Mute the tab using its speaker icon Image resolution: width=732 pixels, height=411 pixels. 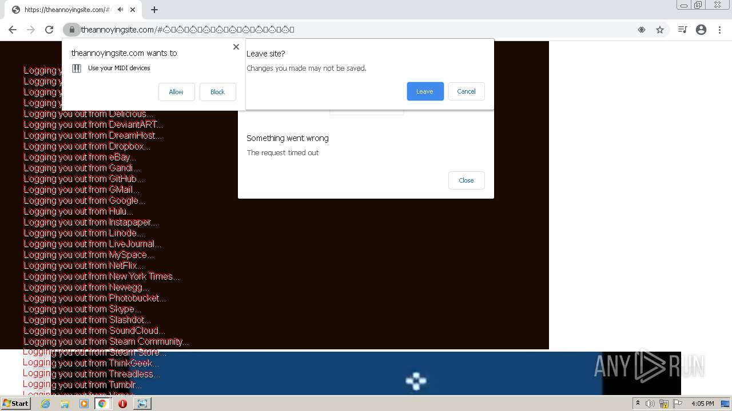[120, 10]
